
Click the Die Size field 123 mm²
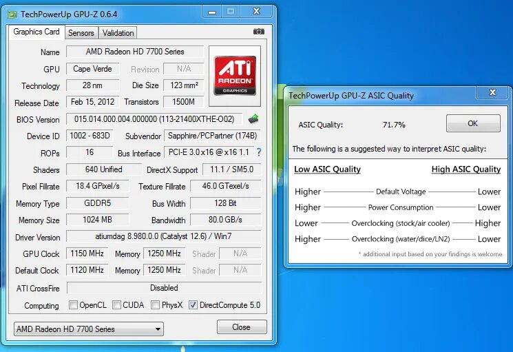184,85
